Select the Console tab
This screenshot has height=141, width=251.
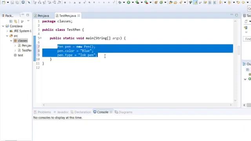click(101, 112)
